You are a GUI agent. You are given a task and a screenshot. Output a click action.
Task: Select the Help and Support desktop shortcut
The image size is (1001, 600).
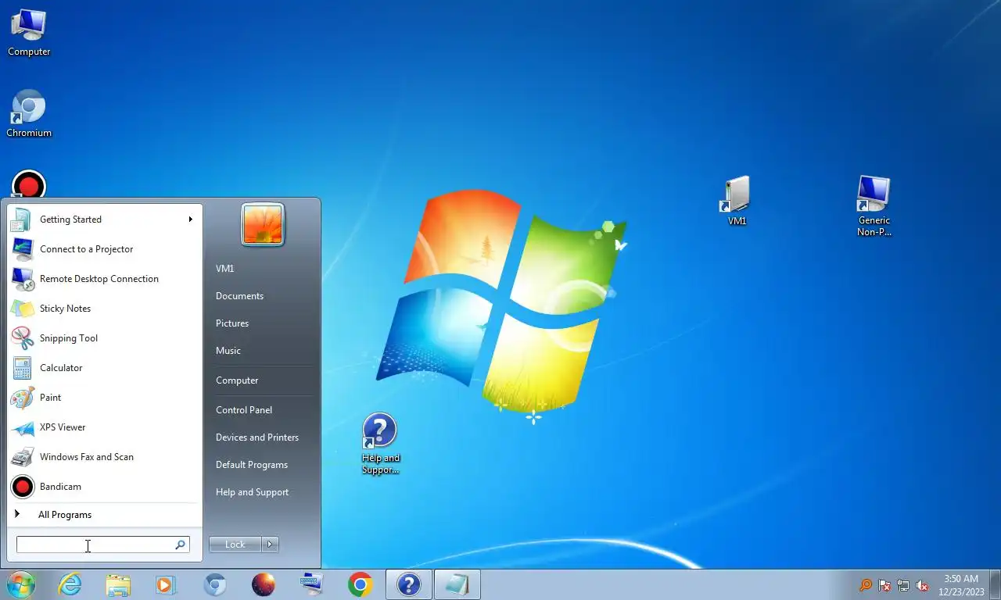381,444
